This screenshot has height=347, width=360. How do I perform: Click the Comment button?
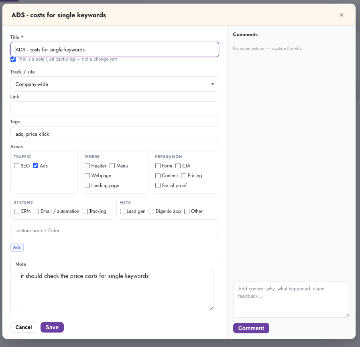[x=251, y=328]
